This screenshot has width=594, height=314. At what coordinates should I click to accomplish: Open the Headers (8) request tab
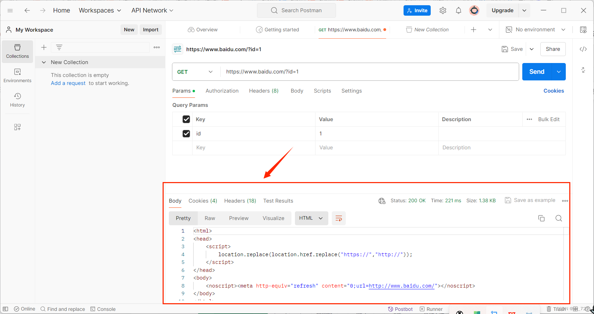264,91
